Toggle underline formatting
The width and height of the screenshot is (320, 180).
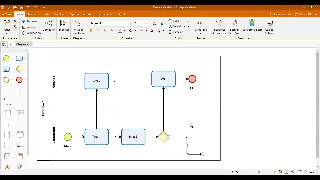(x=105, y=31)
